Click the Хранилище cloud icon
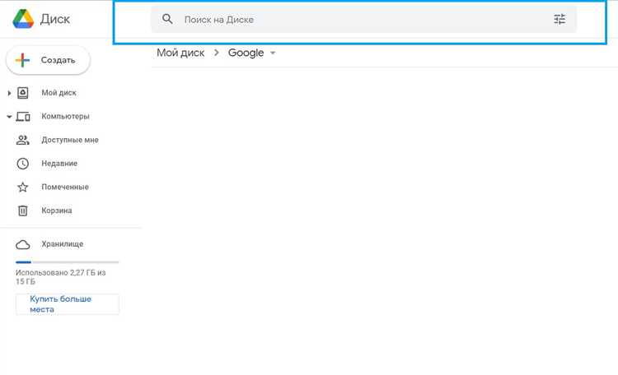This screenshot has height=375, width=618. pyautogui.click(x=23, y=245)
